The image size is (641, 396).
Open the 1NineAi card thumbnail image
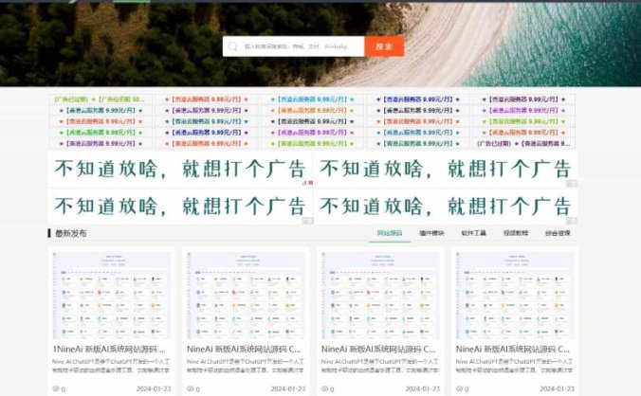[x=112, y=296]
